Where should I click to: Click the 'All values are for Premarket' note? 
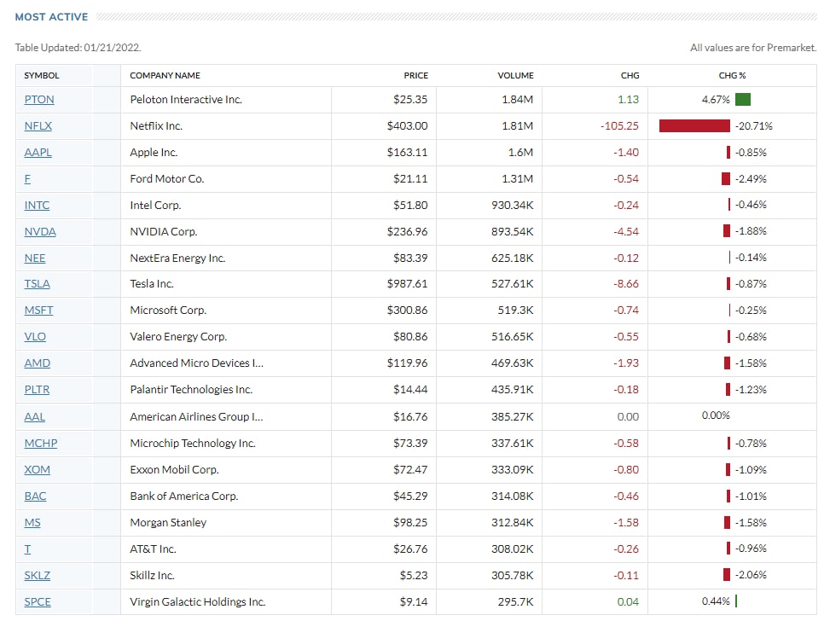[x=753, y=48]
